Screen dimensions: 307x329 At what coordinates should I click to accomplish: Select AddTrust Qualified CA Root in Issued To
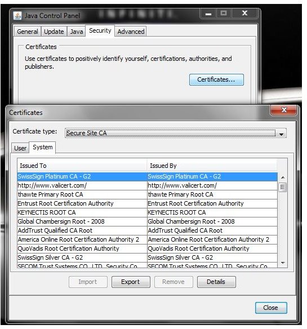click(82, 230)
